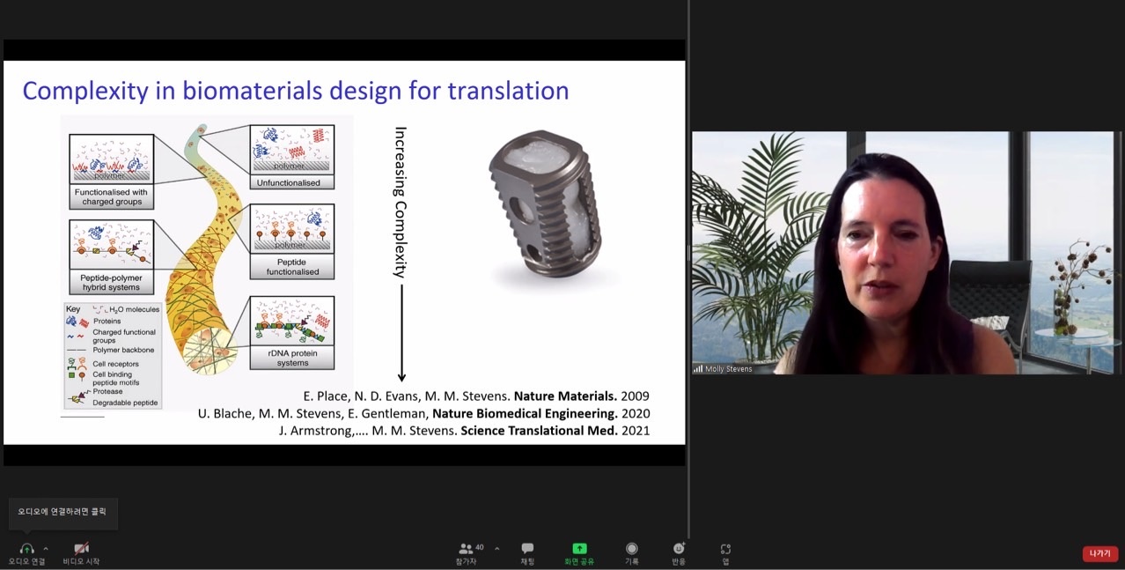The height and width of the screenshot is (570, 1125).
Task: Open the participants (참가자) panel
Action: tap(466, 549)
